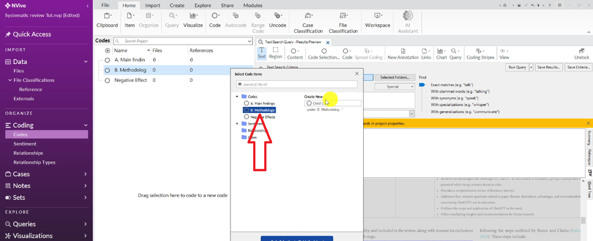Open the File menu
593x241 pixels.
105,5
